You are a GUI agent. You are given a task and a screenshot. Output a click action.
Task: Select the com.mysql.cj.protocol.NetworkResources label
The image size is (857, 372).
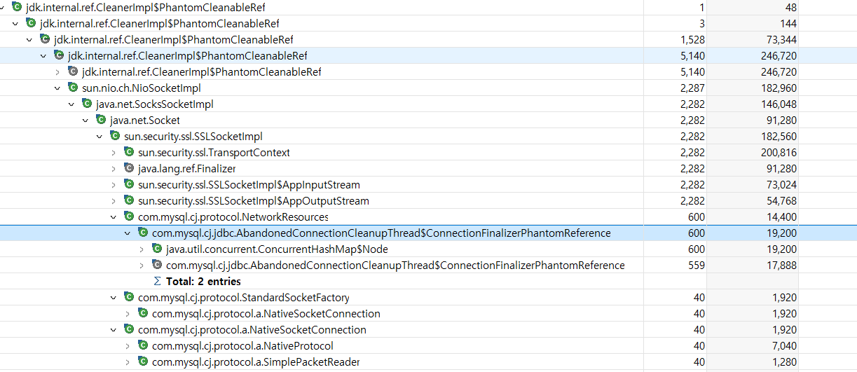233,217
